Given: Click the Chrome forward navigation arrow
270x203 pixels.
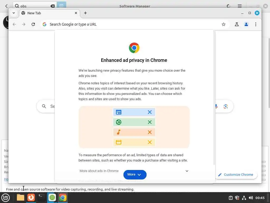Looking at the screenshot, I should (x=24, y=24).
